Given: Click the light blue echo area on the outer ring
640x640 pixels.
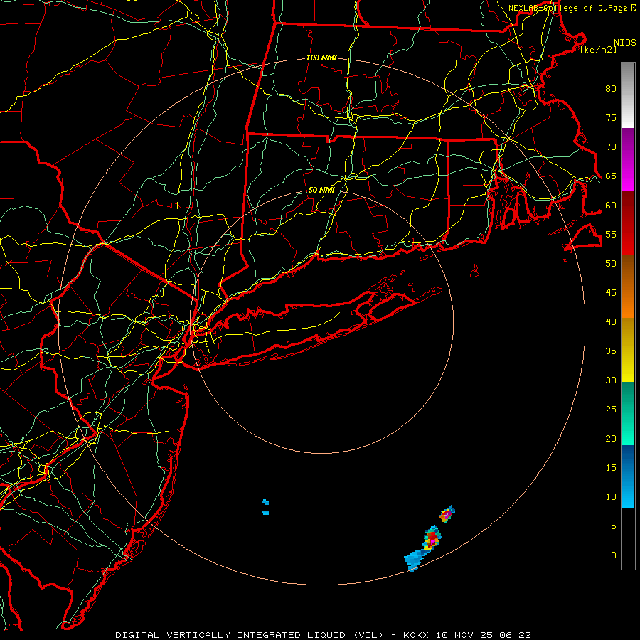Looking at the screenshot, I should coord(415,560).
